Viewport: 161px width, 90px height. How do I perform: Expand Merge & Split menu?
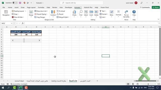pyautogui.click(x=68, y=17)
